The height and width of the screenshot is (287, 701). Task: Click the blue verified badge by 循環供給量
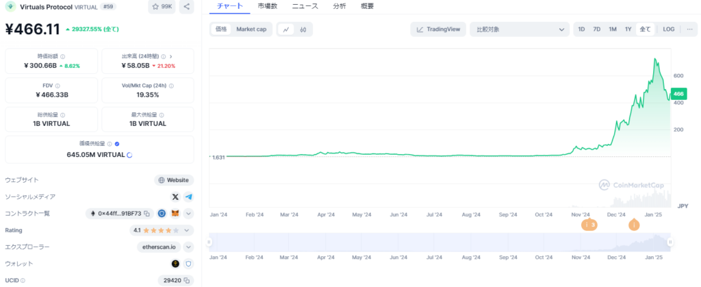point(116,144)
